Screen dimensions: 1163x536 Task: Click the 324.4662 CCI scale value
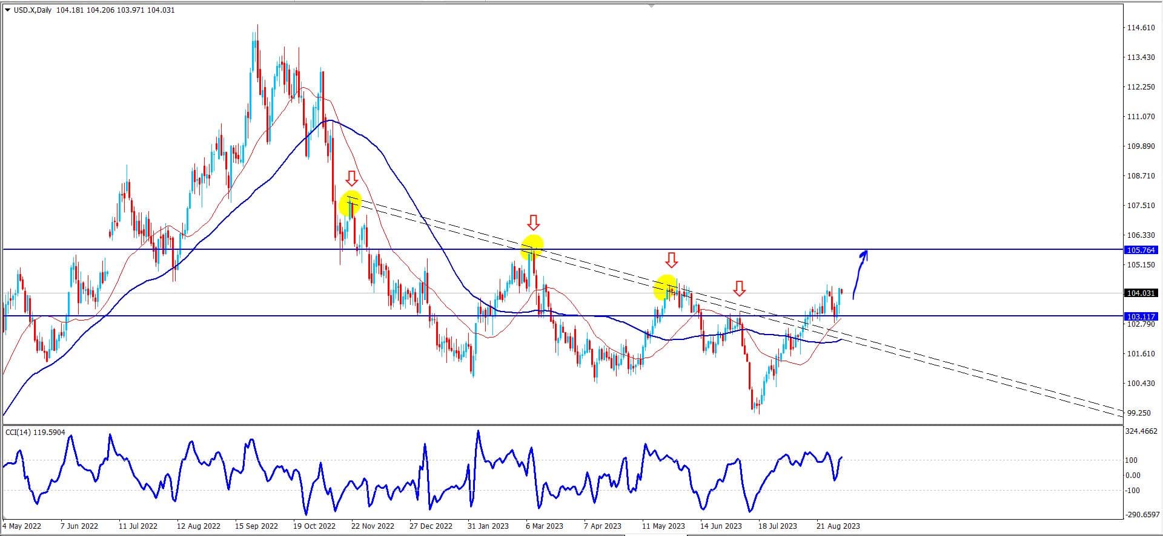click(x=1142, y=431)
